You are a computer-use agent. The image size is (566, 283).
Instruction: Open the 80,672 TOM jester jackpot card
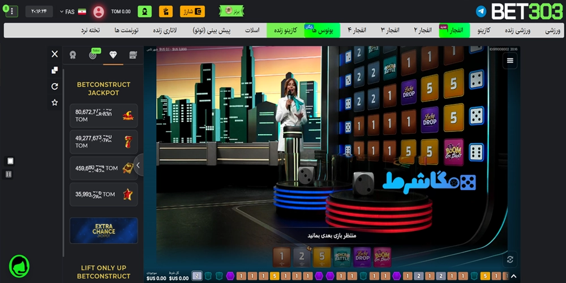pyautogui.click(x=104, y=115)
